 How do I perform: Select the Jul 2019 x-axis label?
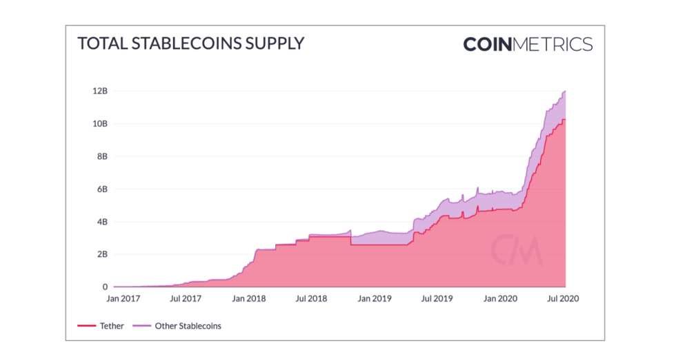(436, 300)
